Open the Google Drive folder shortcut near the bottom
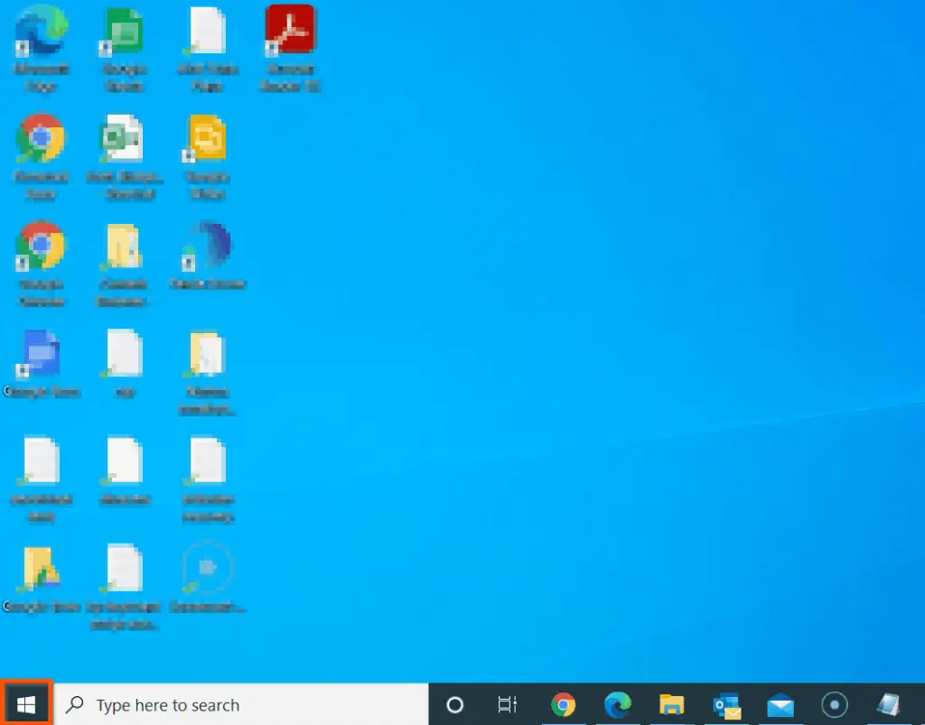Image resolution: width=925 pixels, height=725 pixels. pos(41,569)
